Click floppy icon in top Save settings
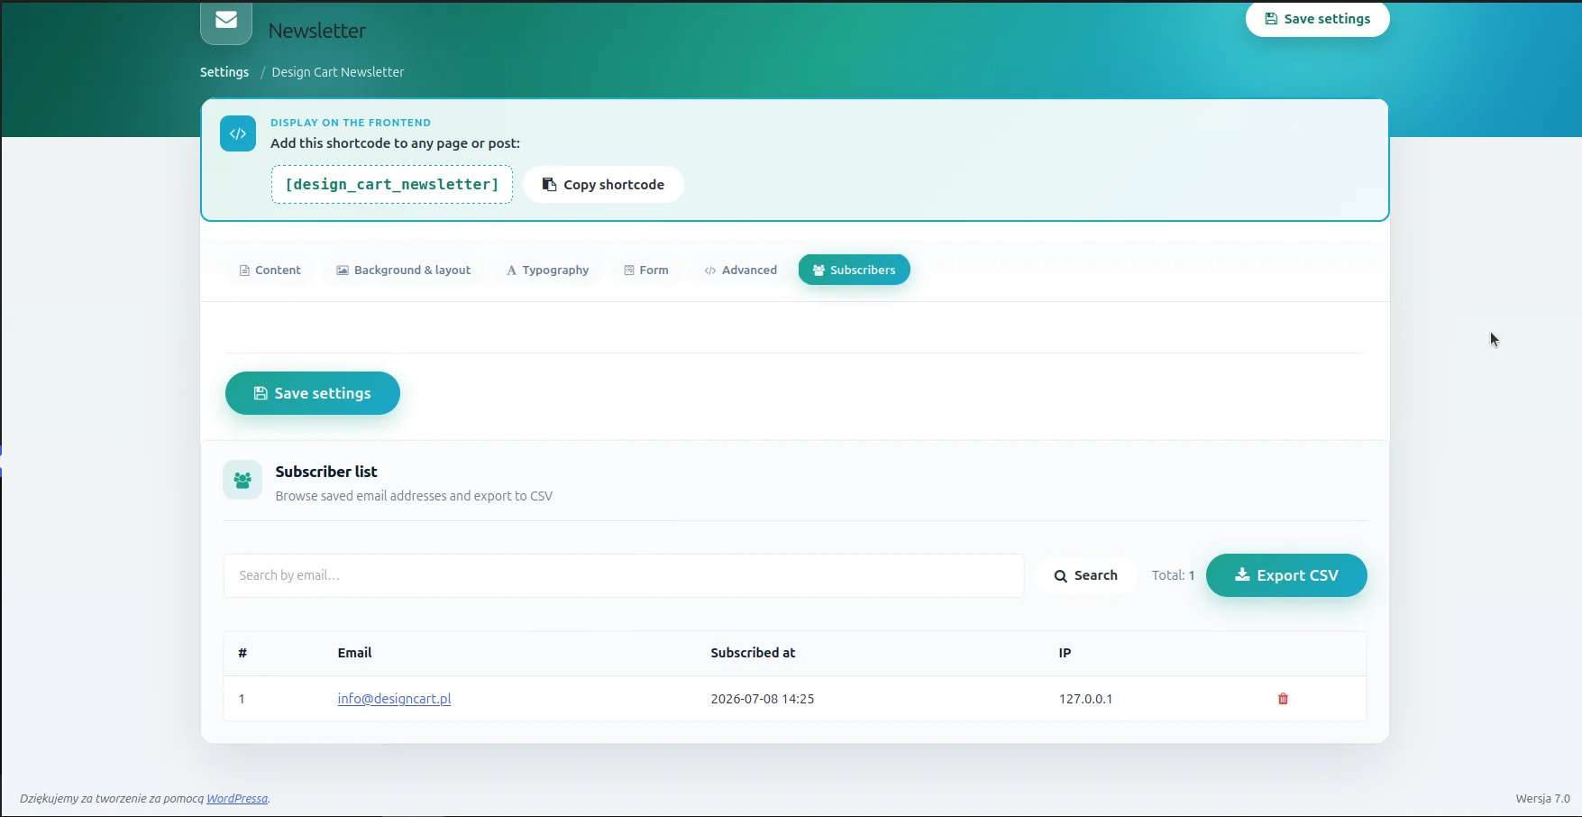This screenshot has height=817, width=1582. click(x=1271, y=18)
